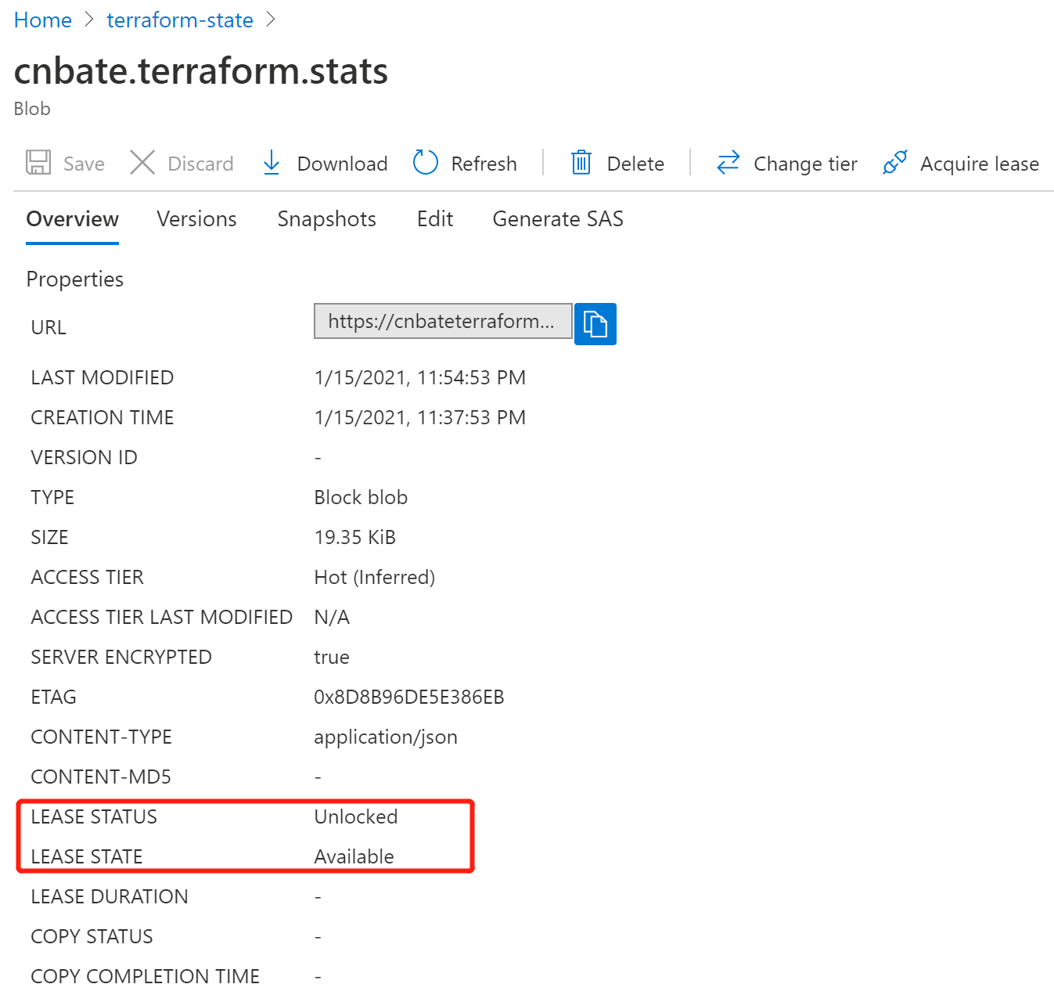1054x984 pixels.
Task: Select the Edit tab
Action: tap(435, 219)
